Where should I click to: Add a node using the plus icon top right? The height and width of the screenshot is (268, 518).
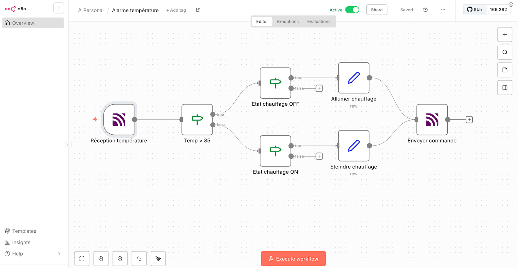(x=505, y=34)
